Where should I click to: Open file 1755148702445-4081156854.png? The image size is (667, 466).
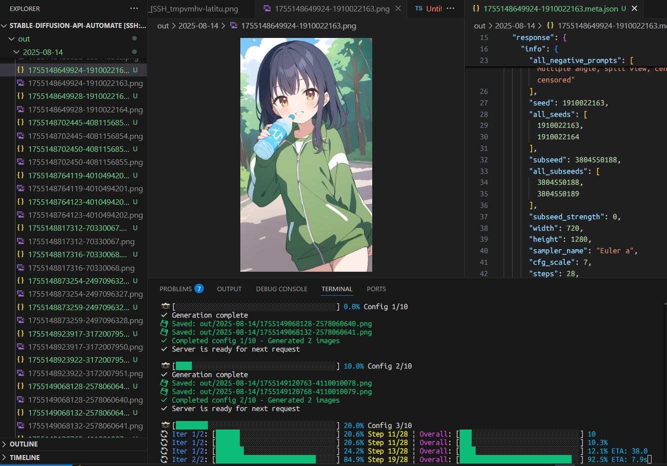tap(85, 136)
